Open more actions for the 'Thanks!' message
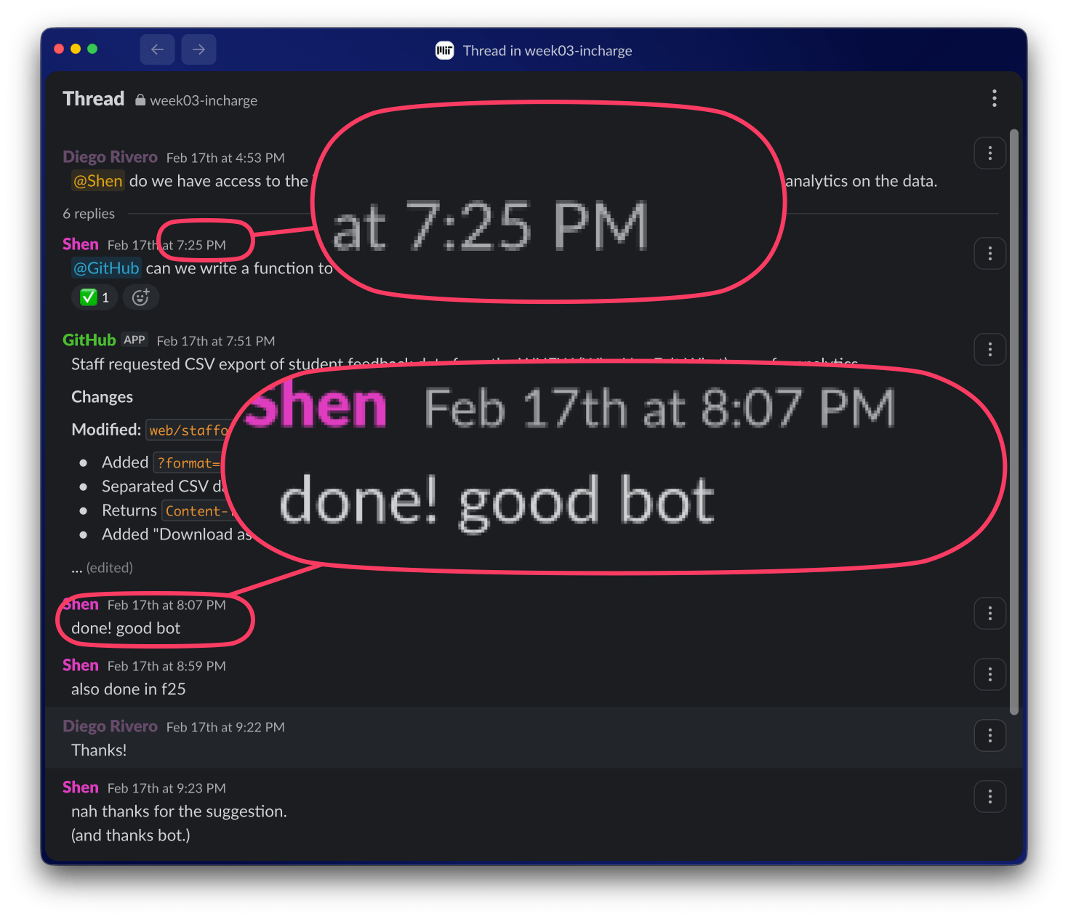Screen dimensions: 1068x919 pos(989,736)
